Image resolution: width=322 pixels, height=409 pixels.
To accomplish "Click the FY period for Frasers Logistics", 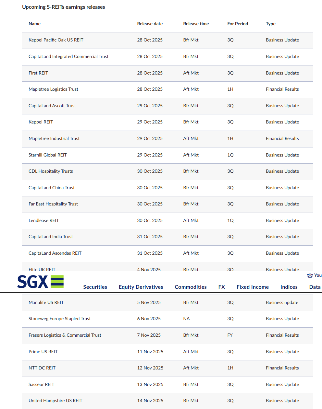I will coord(230,335).
